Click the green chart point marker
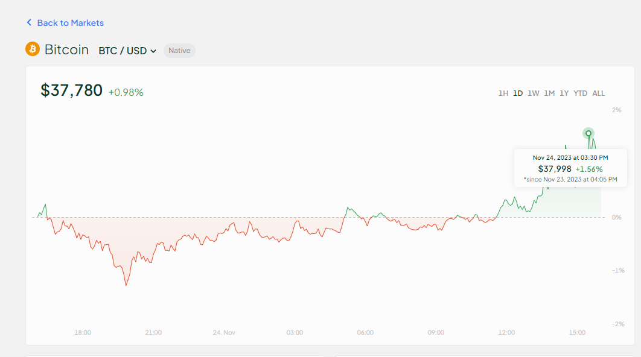 (588, 133)
